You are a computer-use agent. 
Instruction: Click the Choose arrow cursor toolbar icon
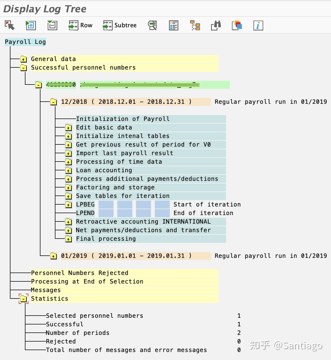[9, 25]
